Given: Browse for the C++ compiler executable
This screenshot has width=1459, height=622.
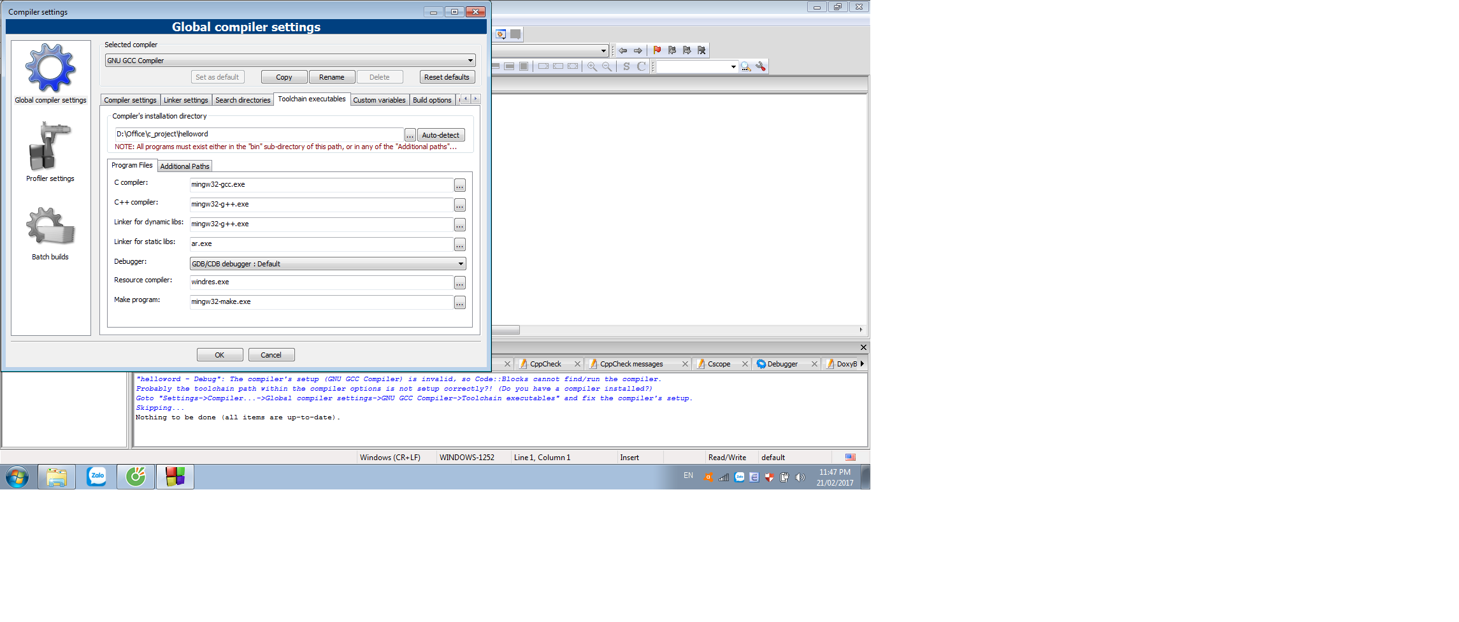Looking at the screenshot, I should pyautogui.click(x=459, y=205).
